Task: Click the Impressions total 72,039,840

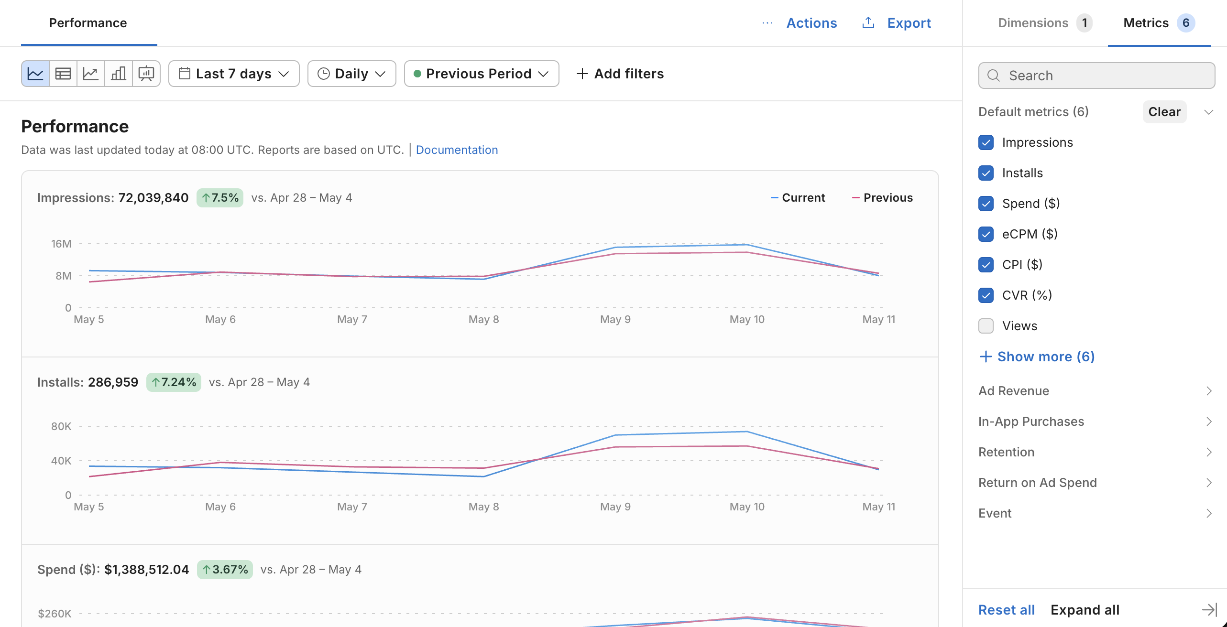Action: [153, 198]
